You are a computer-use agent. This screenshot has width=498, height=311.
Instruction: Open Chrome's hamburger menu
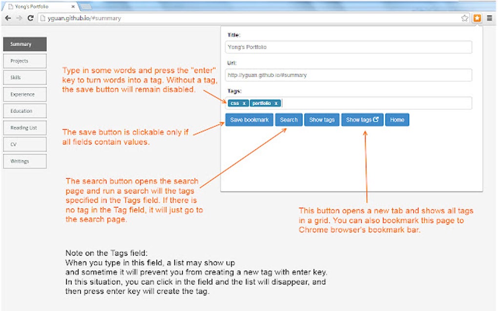(489, 18)
